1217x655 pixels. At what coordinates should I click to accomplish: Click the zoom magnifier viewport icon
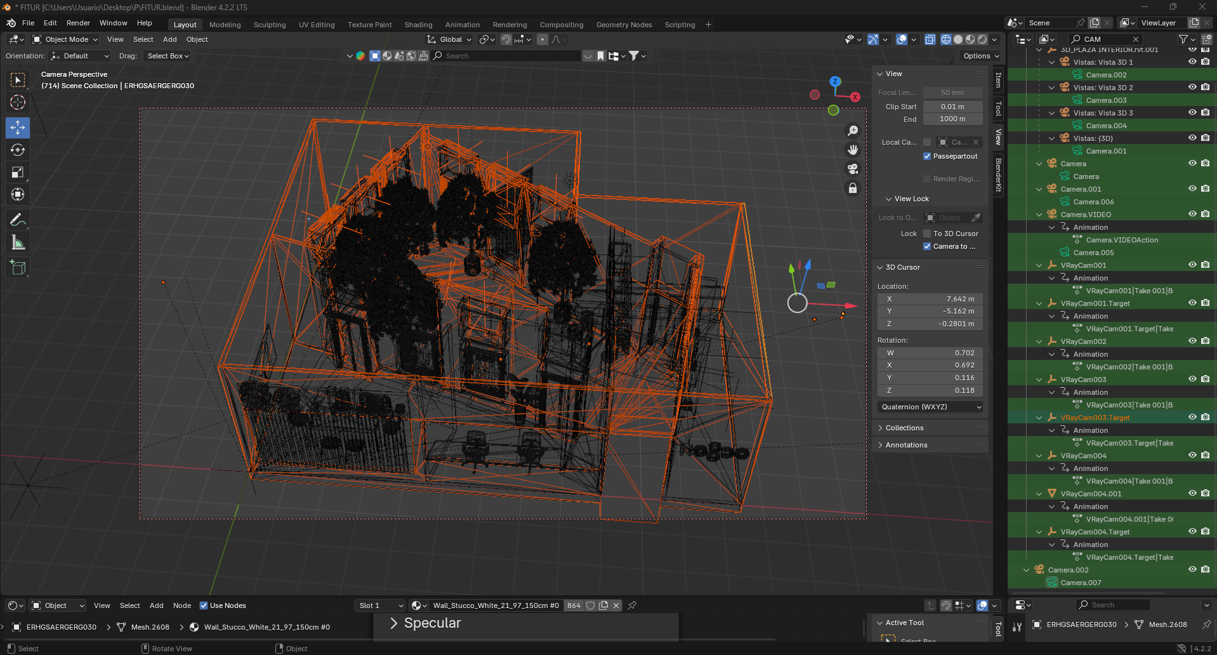click(x=853, y=131)
